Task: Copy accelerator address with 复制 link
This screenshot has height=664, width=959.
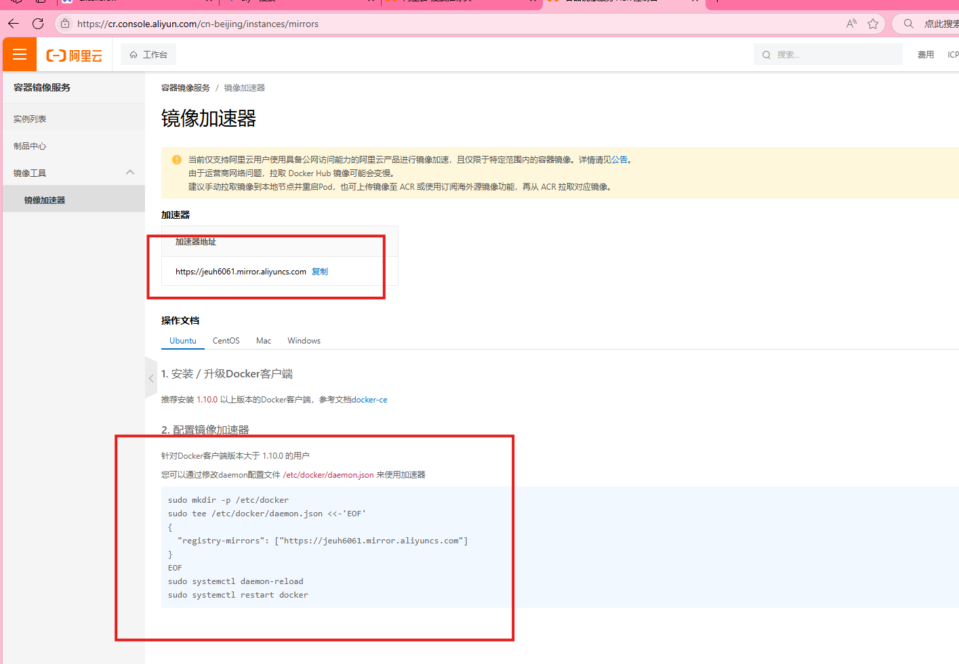Action: click(x=320, y=272)
